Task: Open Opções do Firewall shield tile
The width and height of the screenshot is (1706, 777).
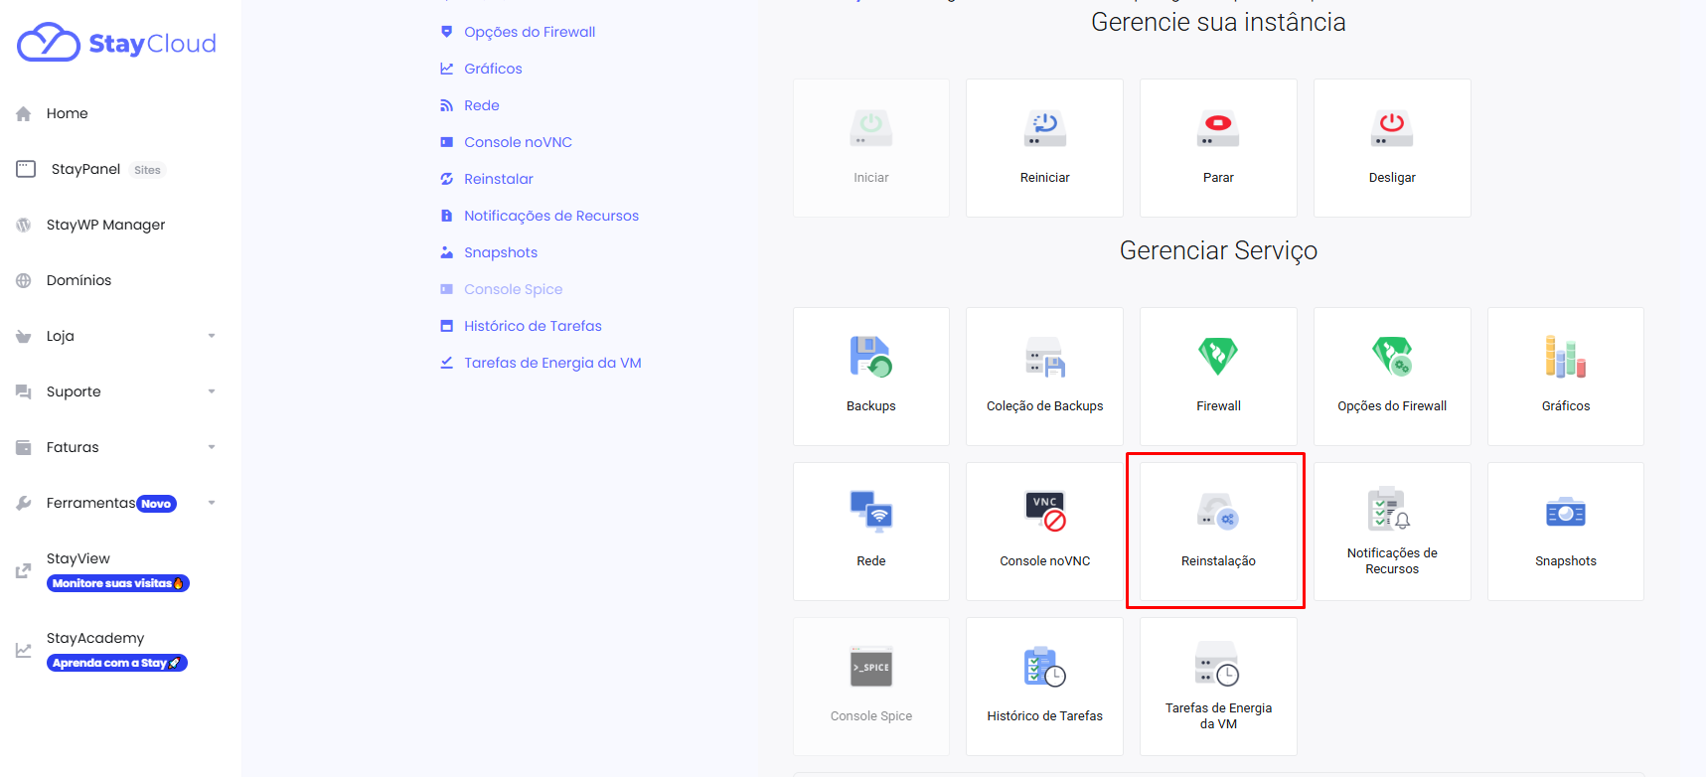Action: (1392, 377)
